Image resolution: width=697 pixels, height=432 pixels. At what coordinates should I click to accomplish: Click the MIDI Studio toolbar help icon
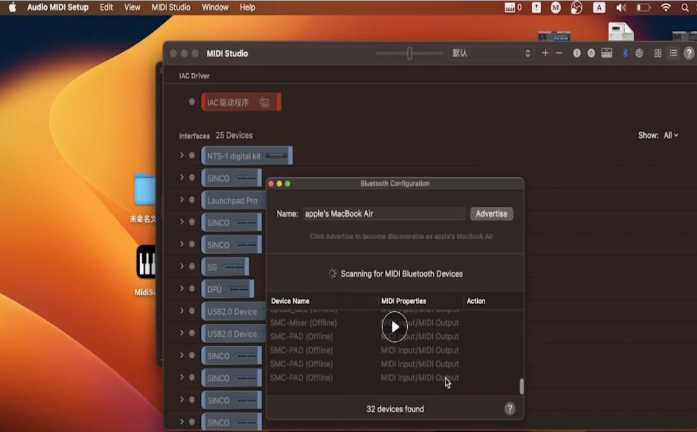(x=689, y=53)
